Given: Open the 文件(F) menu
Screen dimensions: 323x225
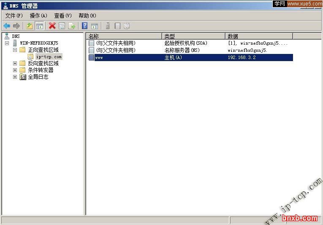Looking at the screenshot, I should coord(14,16).
